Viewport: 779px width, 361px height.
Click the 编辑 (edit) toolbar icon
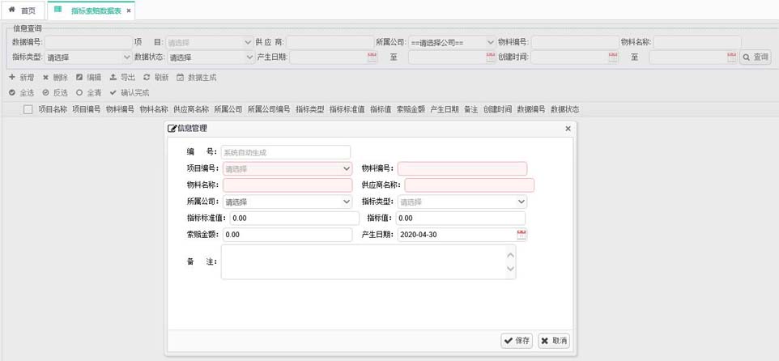(79, 78)
